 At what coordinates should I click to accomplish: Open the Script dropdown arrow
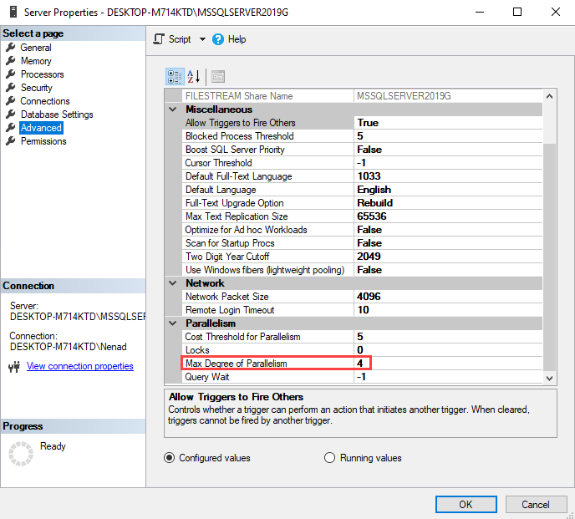202,39
